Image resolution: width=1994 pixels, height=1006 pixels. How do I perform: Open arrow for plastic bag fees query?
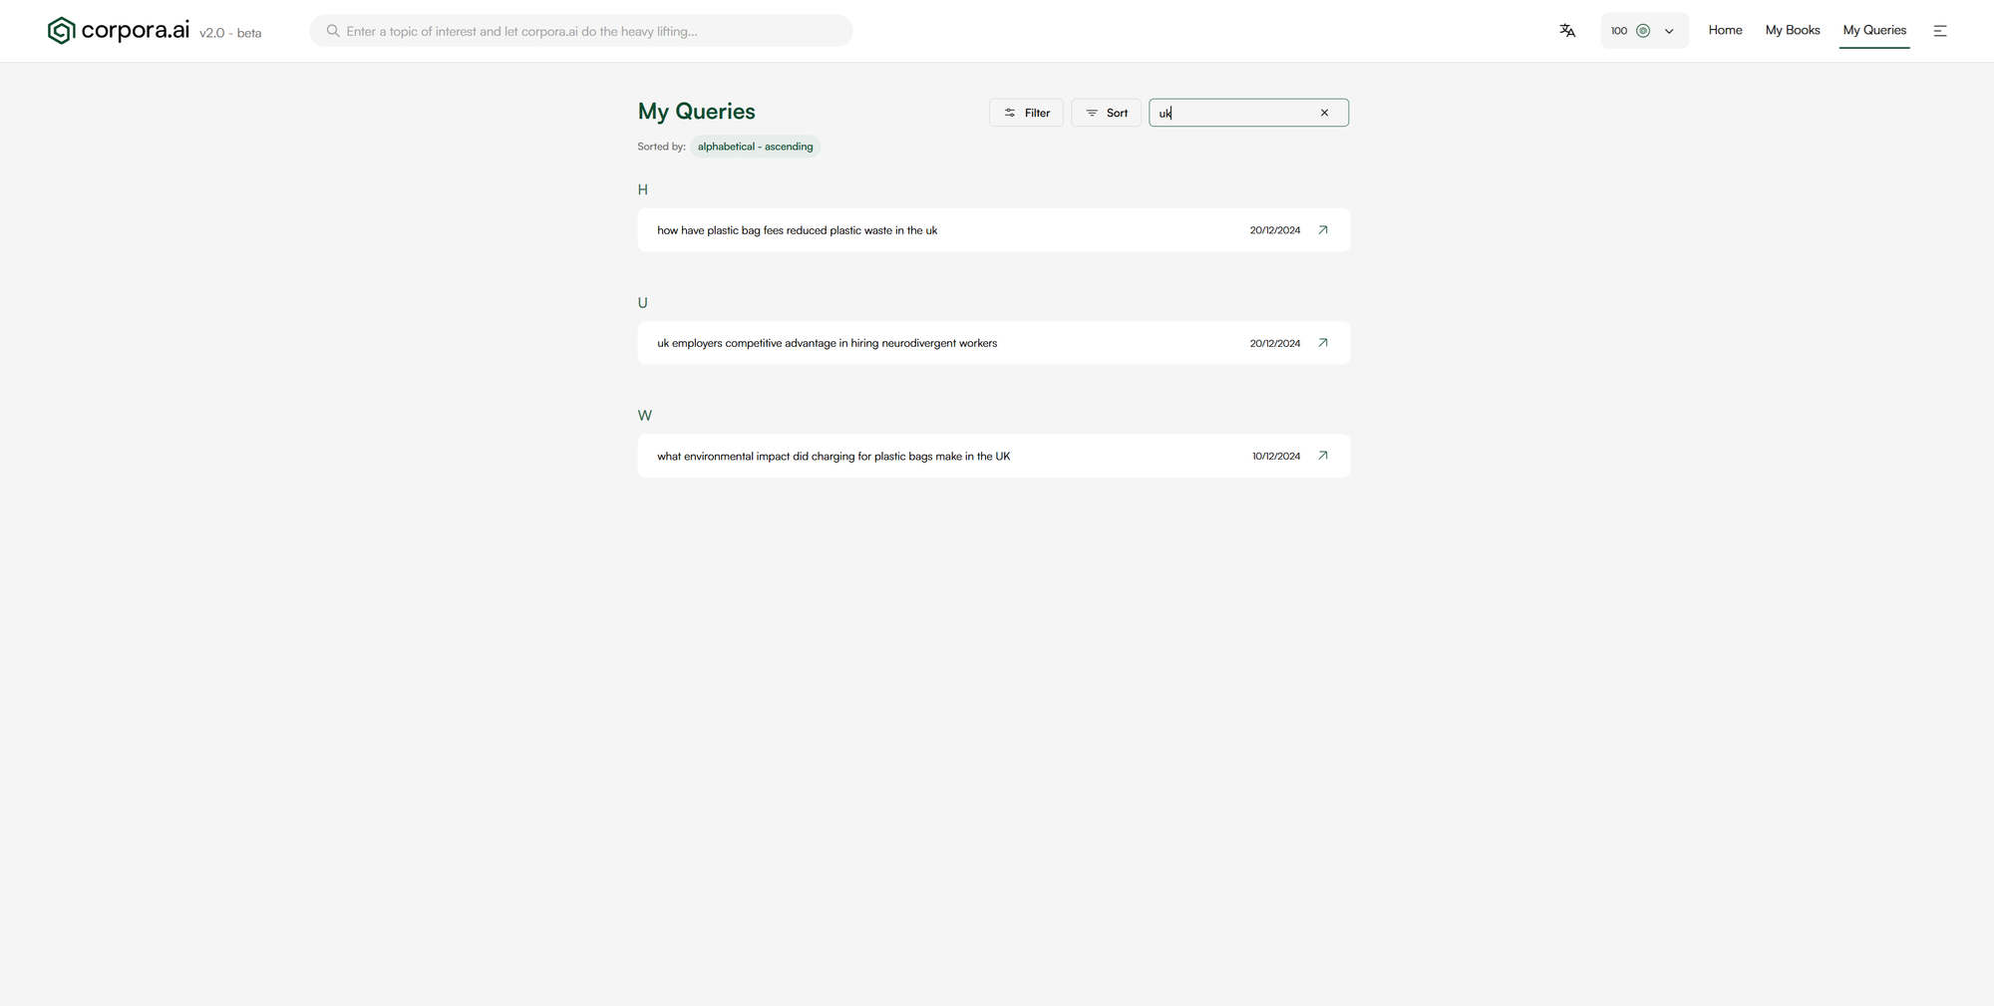pos(1323,230)
